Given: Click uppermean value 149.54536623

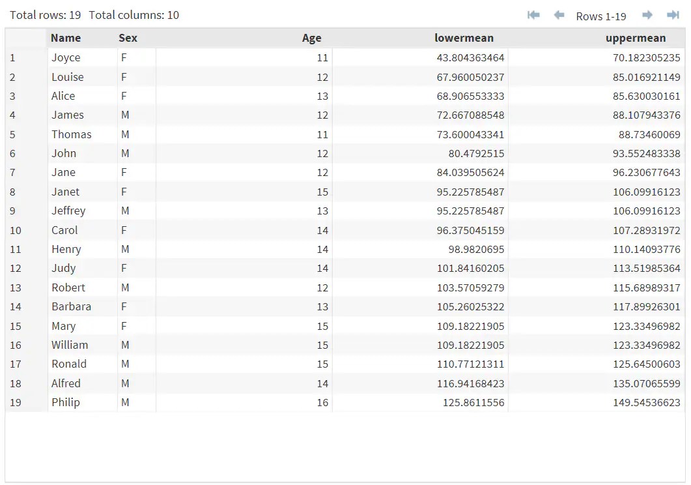Looking at the screenshot, I should click(647, 403).
